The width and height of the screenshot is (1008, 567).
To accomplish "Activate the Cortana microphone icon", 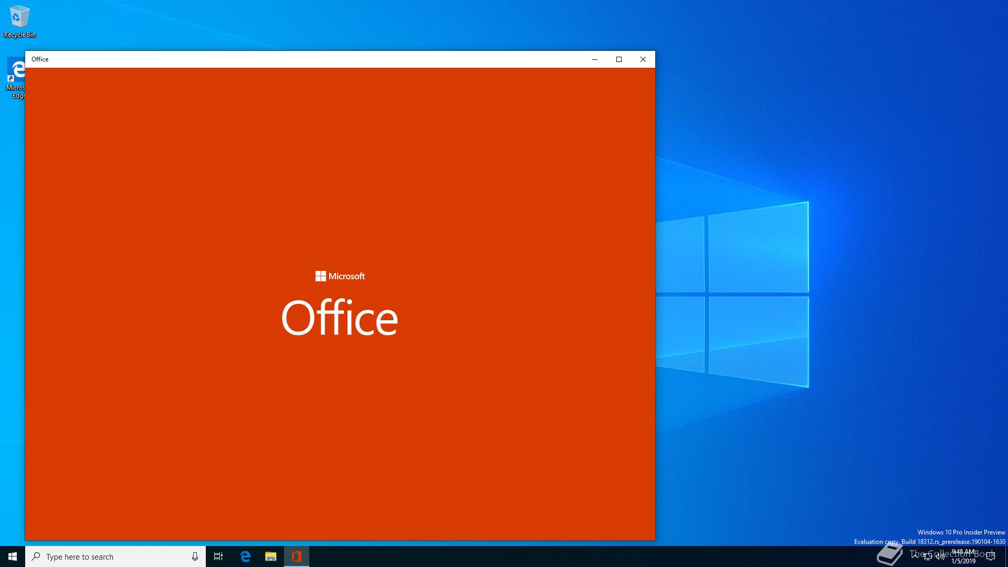I will pos(195,556).
